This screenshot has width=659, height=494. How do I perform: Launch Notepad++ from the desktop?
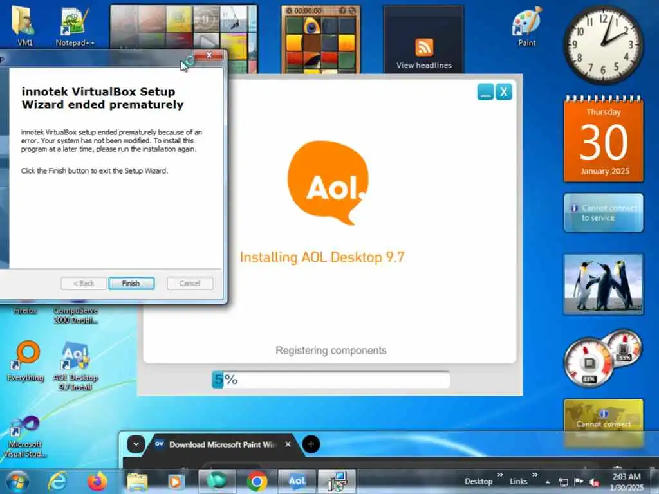click(x=75, y=26)
